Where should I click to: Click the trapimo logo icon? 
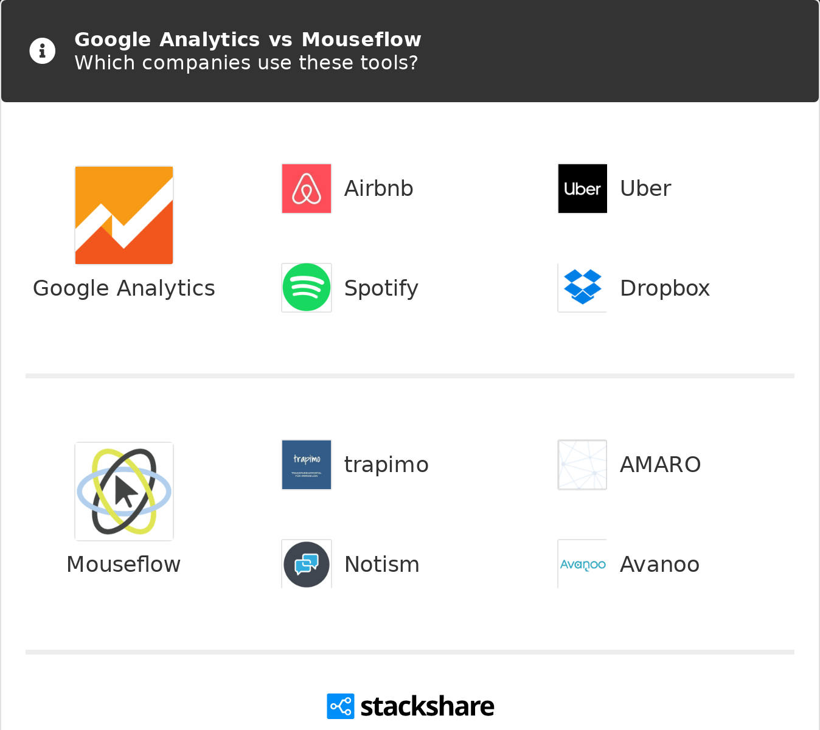(307, 465)
